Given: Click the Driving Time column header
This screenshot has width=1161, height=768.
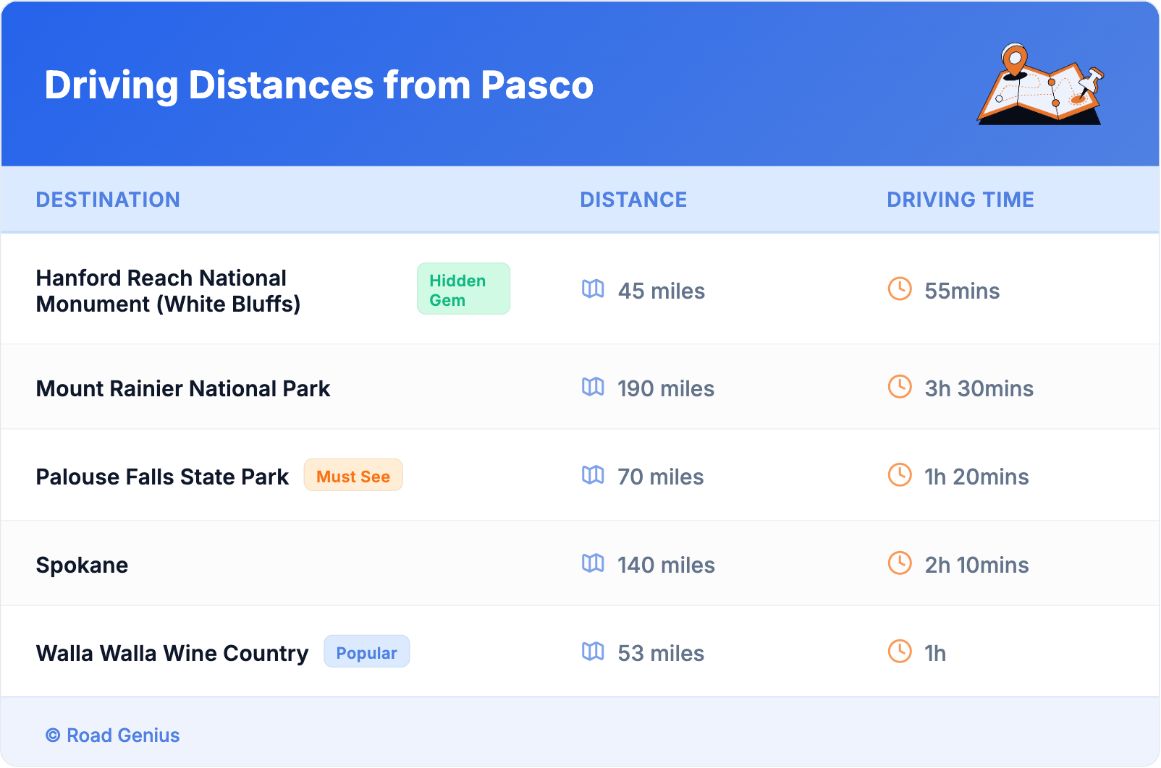Looking at the screenshot, I should point(960,200).
